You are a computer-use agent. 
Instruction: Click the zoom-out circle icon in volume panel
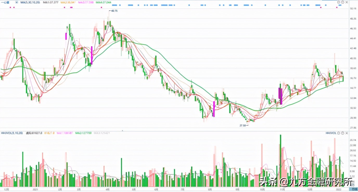coord(339,133)
